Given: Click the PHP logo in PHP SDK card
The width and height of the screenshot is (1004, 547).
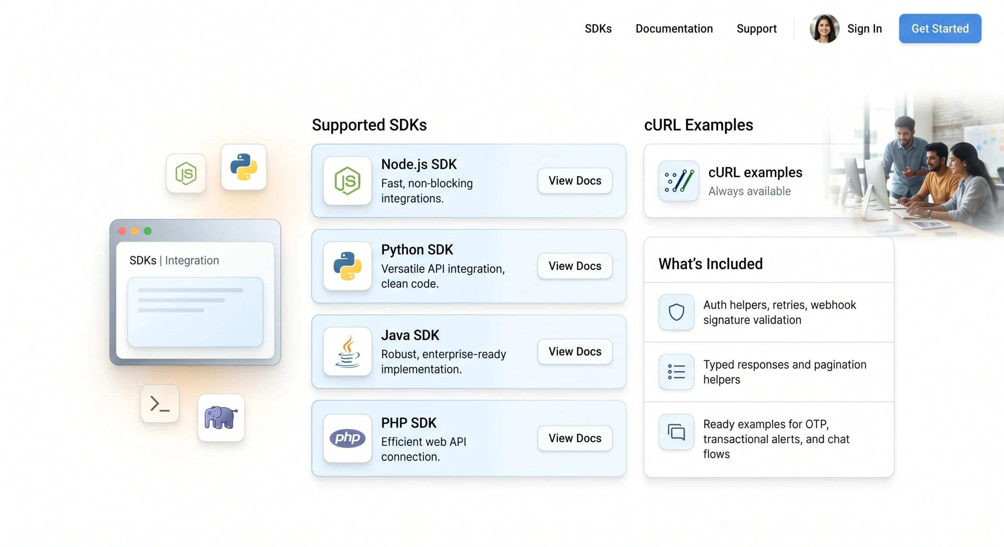Looking at the screenshot, I should tap(347, 438).
